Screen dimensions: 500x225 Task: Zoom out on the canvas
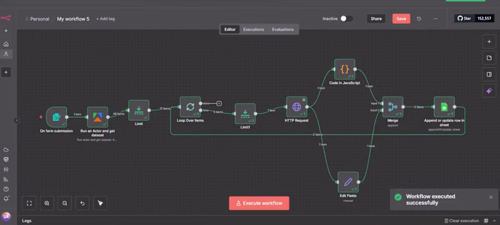(65, 203)
